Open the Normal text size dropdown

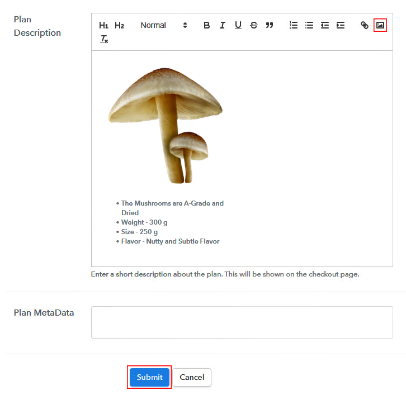pyautogui.click(x=164, y=25)
